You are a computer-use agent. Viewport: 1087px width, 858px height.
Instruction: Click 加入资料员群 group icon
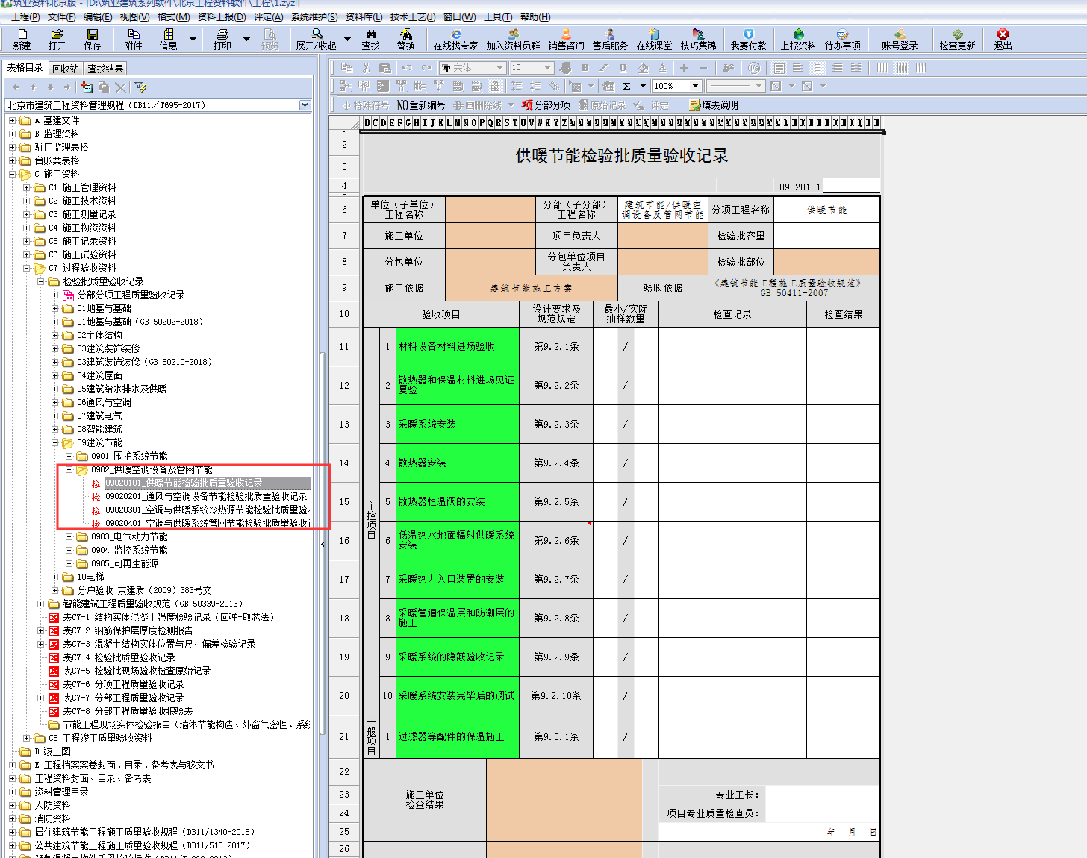pyautogui.click(x=513, y=40)
